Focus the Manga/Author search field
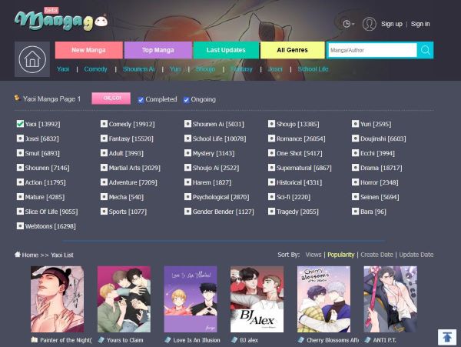 373,50
